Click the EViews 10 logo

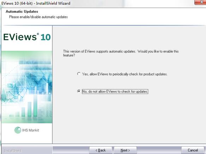pos(27,37)
